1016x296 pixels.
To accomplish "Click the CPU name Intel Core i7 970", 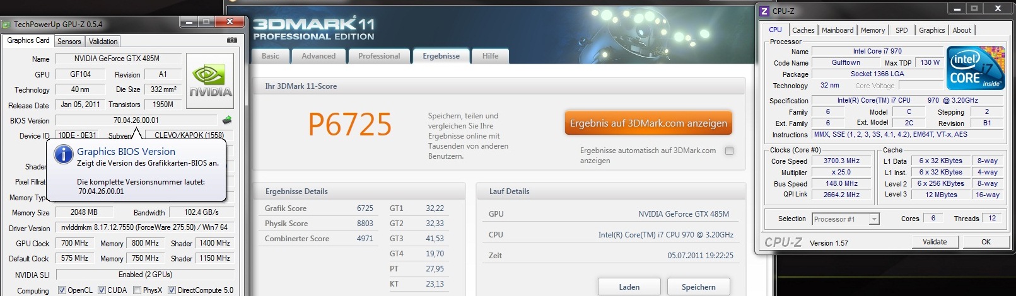I will click(x=877, y=51).
